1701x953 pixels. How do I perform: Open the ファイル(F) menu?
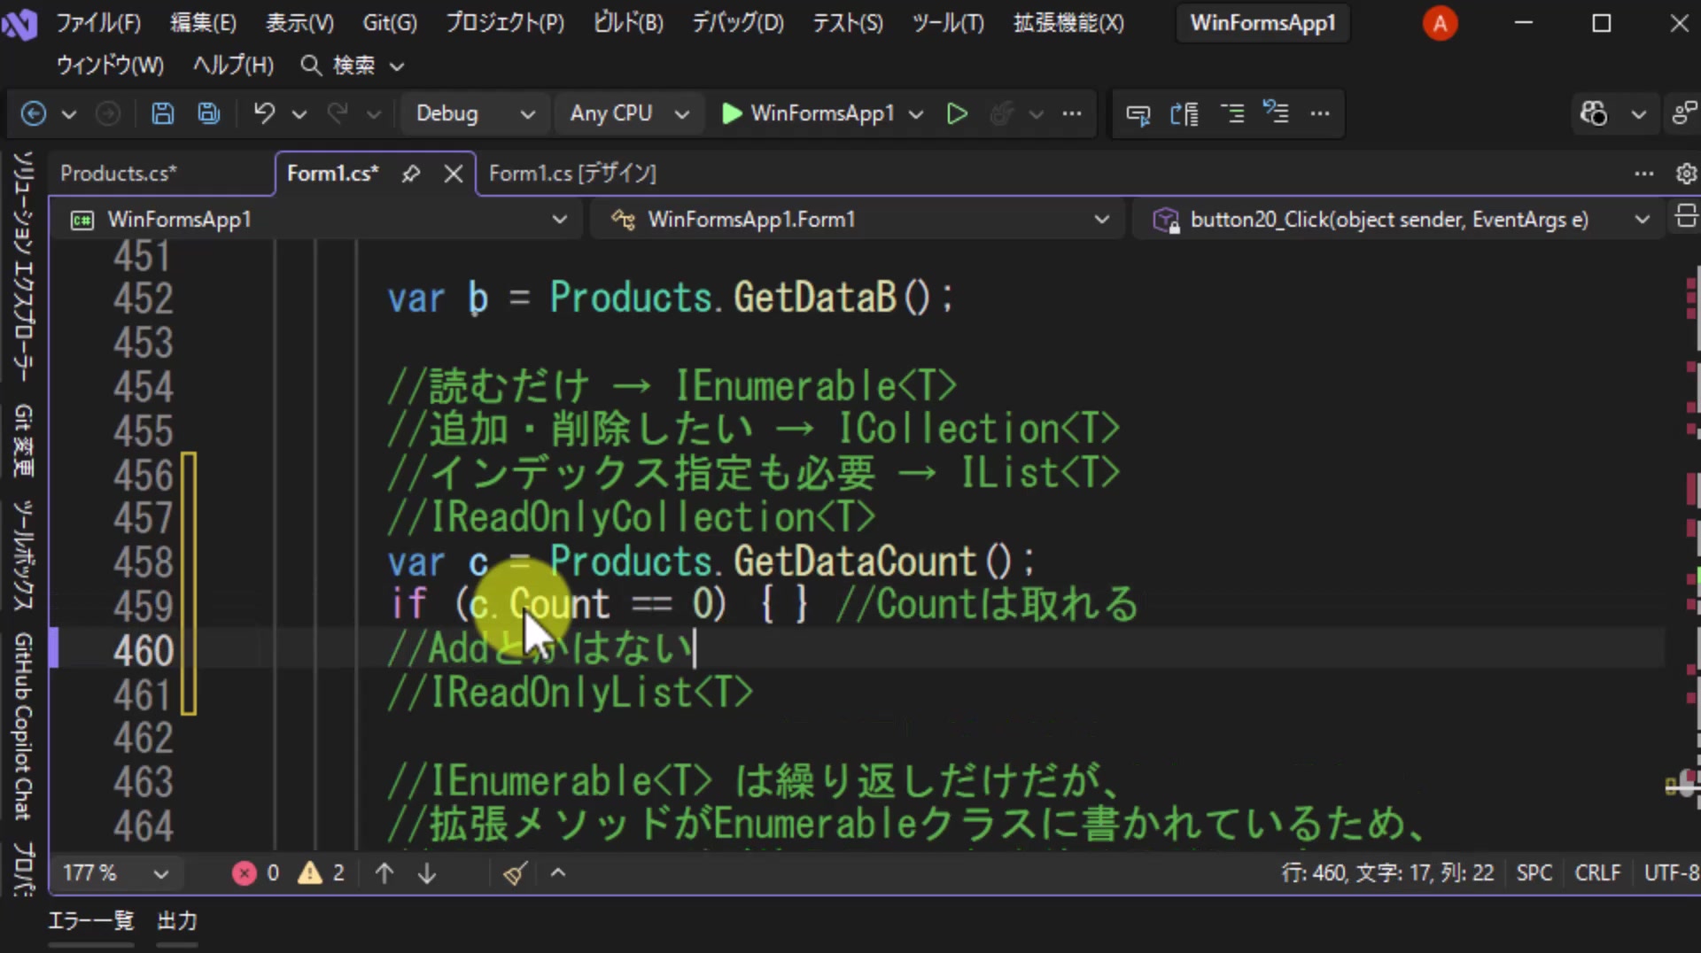[x=98, y=23]
